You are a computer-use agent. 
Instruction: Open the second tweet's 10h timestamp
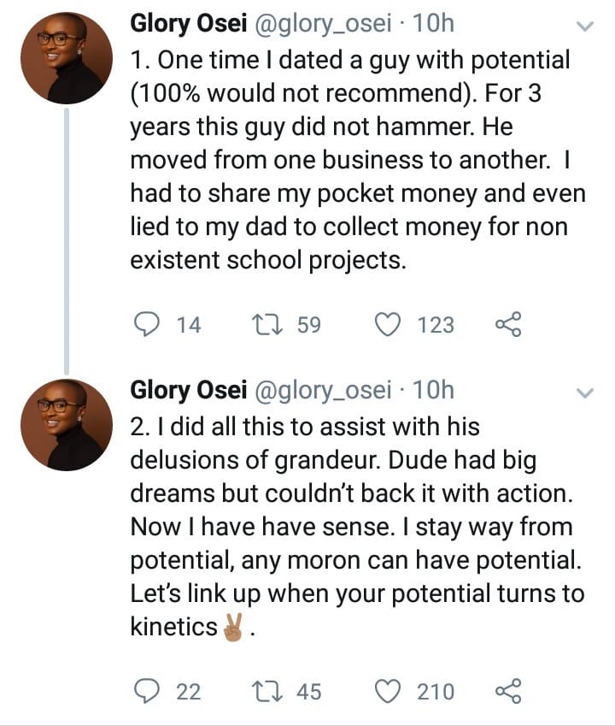point(435,390)
